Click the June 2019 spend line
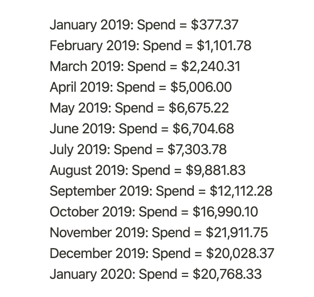Viewport: 314px width, 297px height. pyautogui.click(x=142, y=129)
